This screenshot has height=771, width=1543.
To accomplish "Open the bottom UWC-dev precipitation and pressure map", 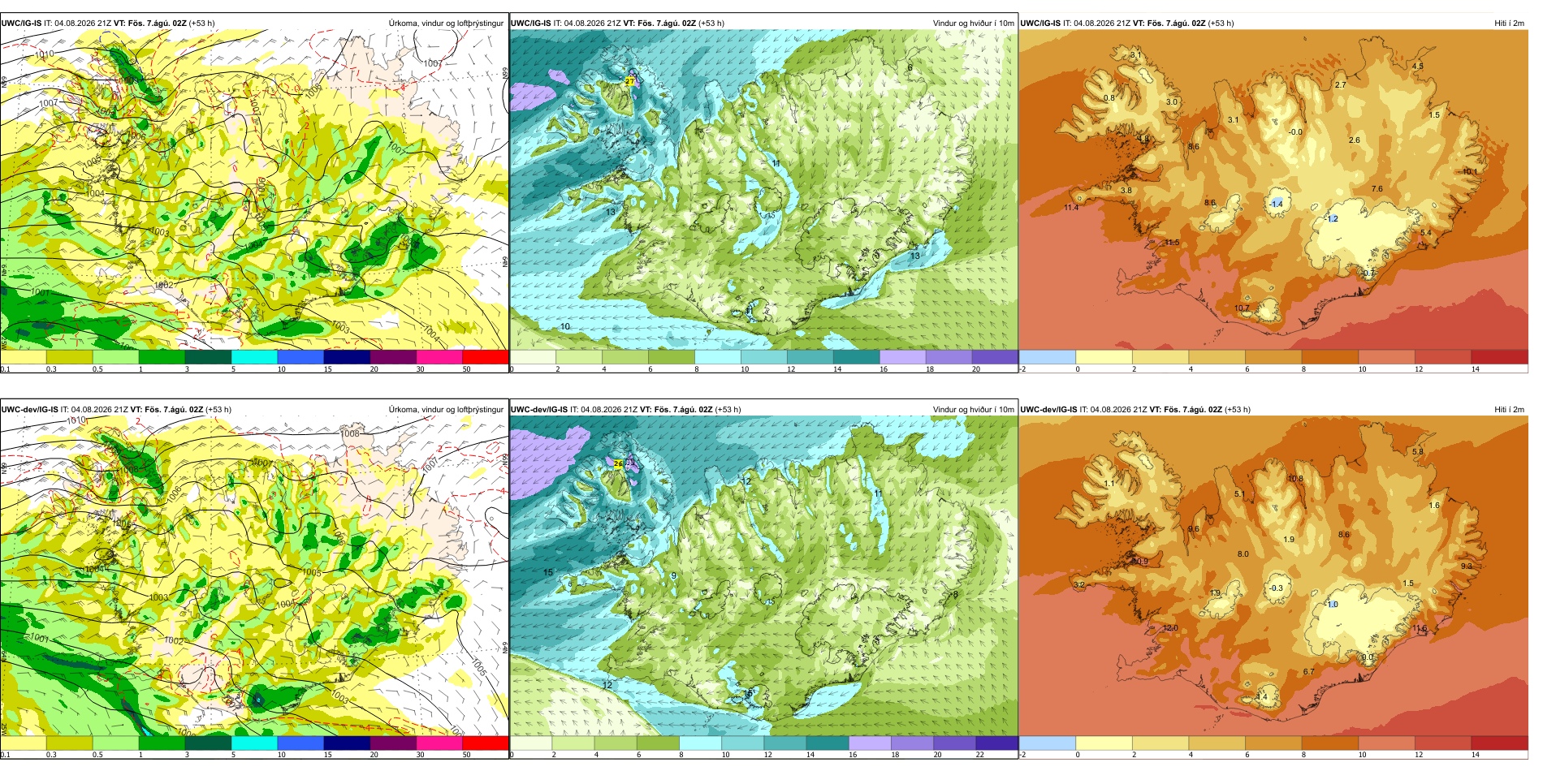I will [x=254, y=579].
